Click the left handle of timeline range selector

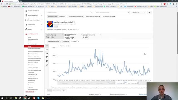(115, 83)
